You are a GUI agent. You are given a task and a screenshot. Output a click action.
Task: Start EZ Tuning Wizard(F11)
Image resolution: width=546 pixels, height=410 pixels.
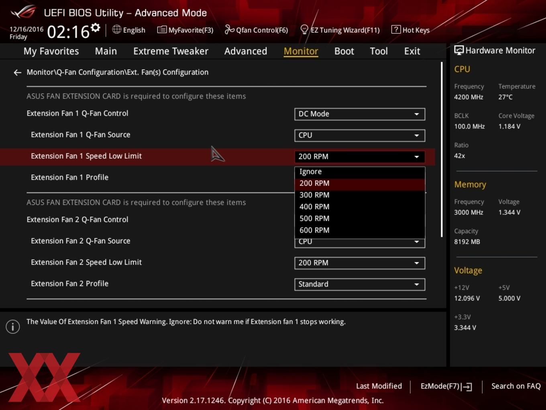(340, 30)
